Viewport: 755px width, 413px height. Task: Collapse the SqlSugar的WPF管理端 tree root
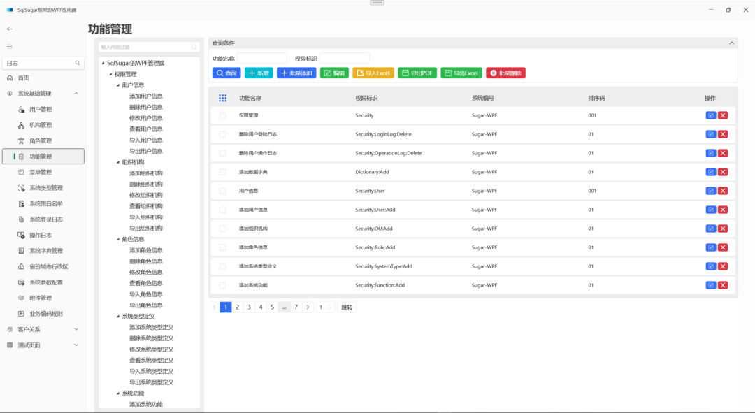tap(103, 63)
